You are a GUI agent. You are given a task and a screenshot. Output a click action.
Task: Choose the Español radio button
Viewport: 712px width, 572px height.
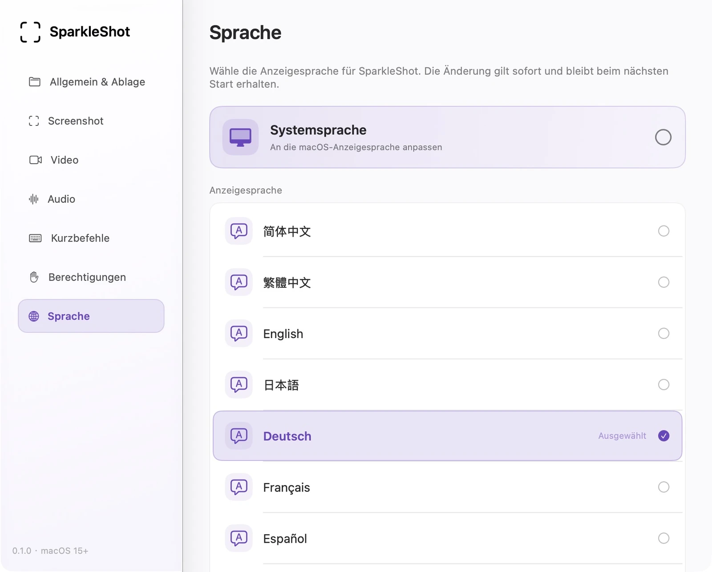(663, 538)
